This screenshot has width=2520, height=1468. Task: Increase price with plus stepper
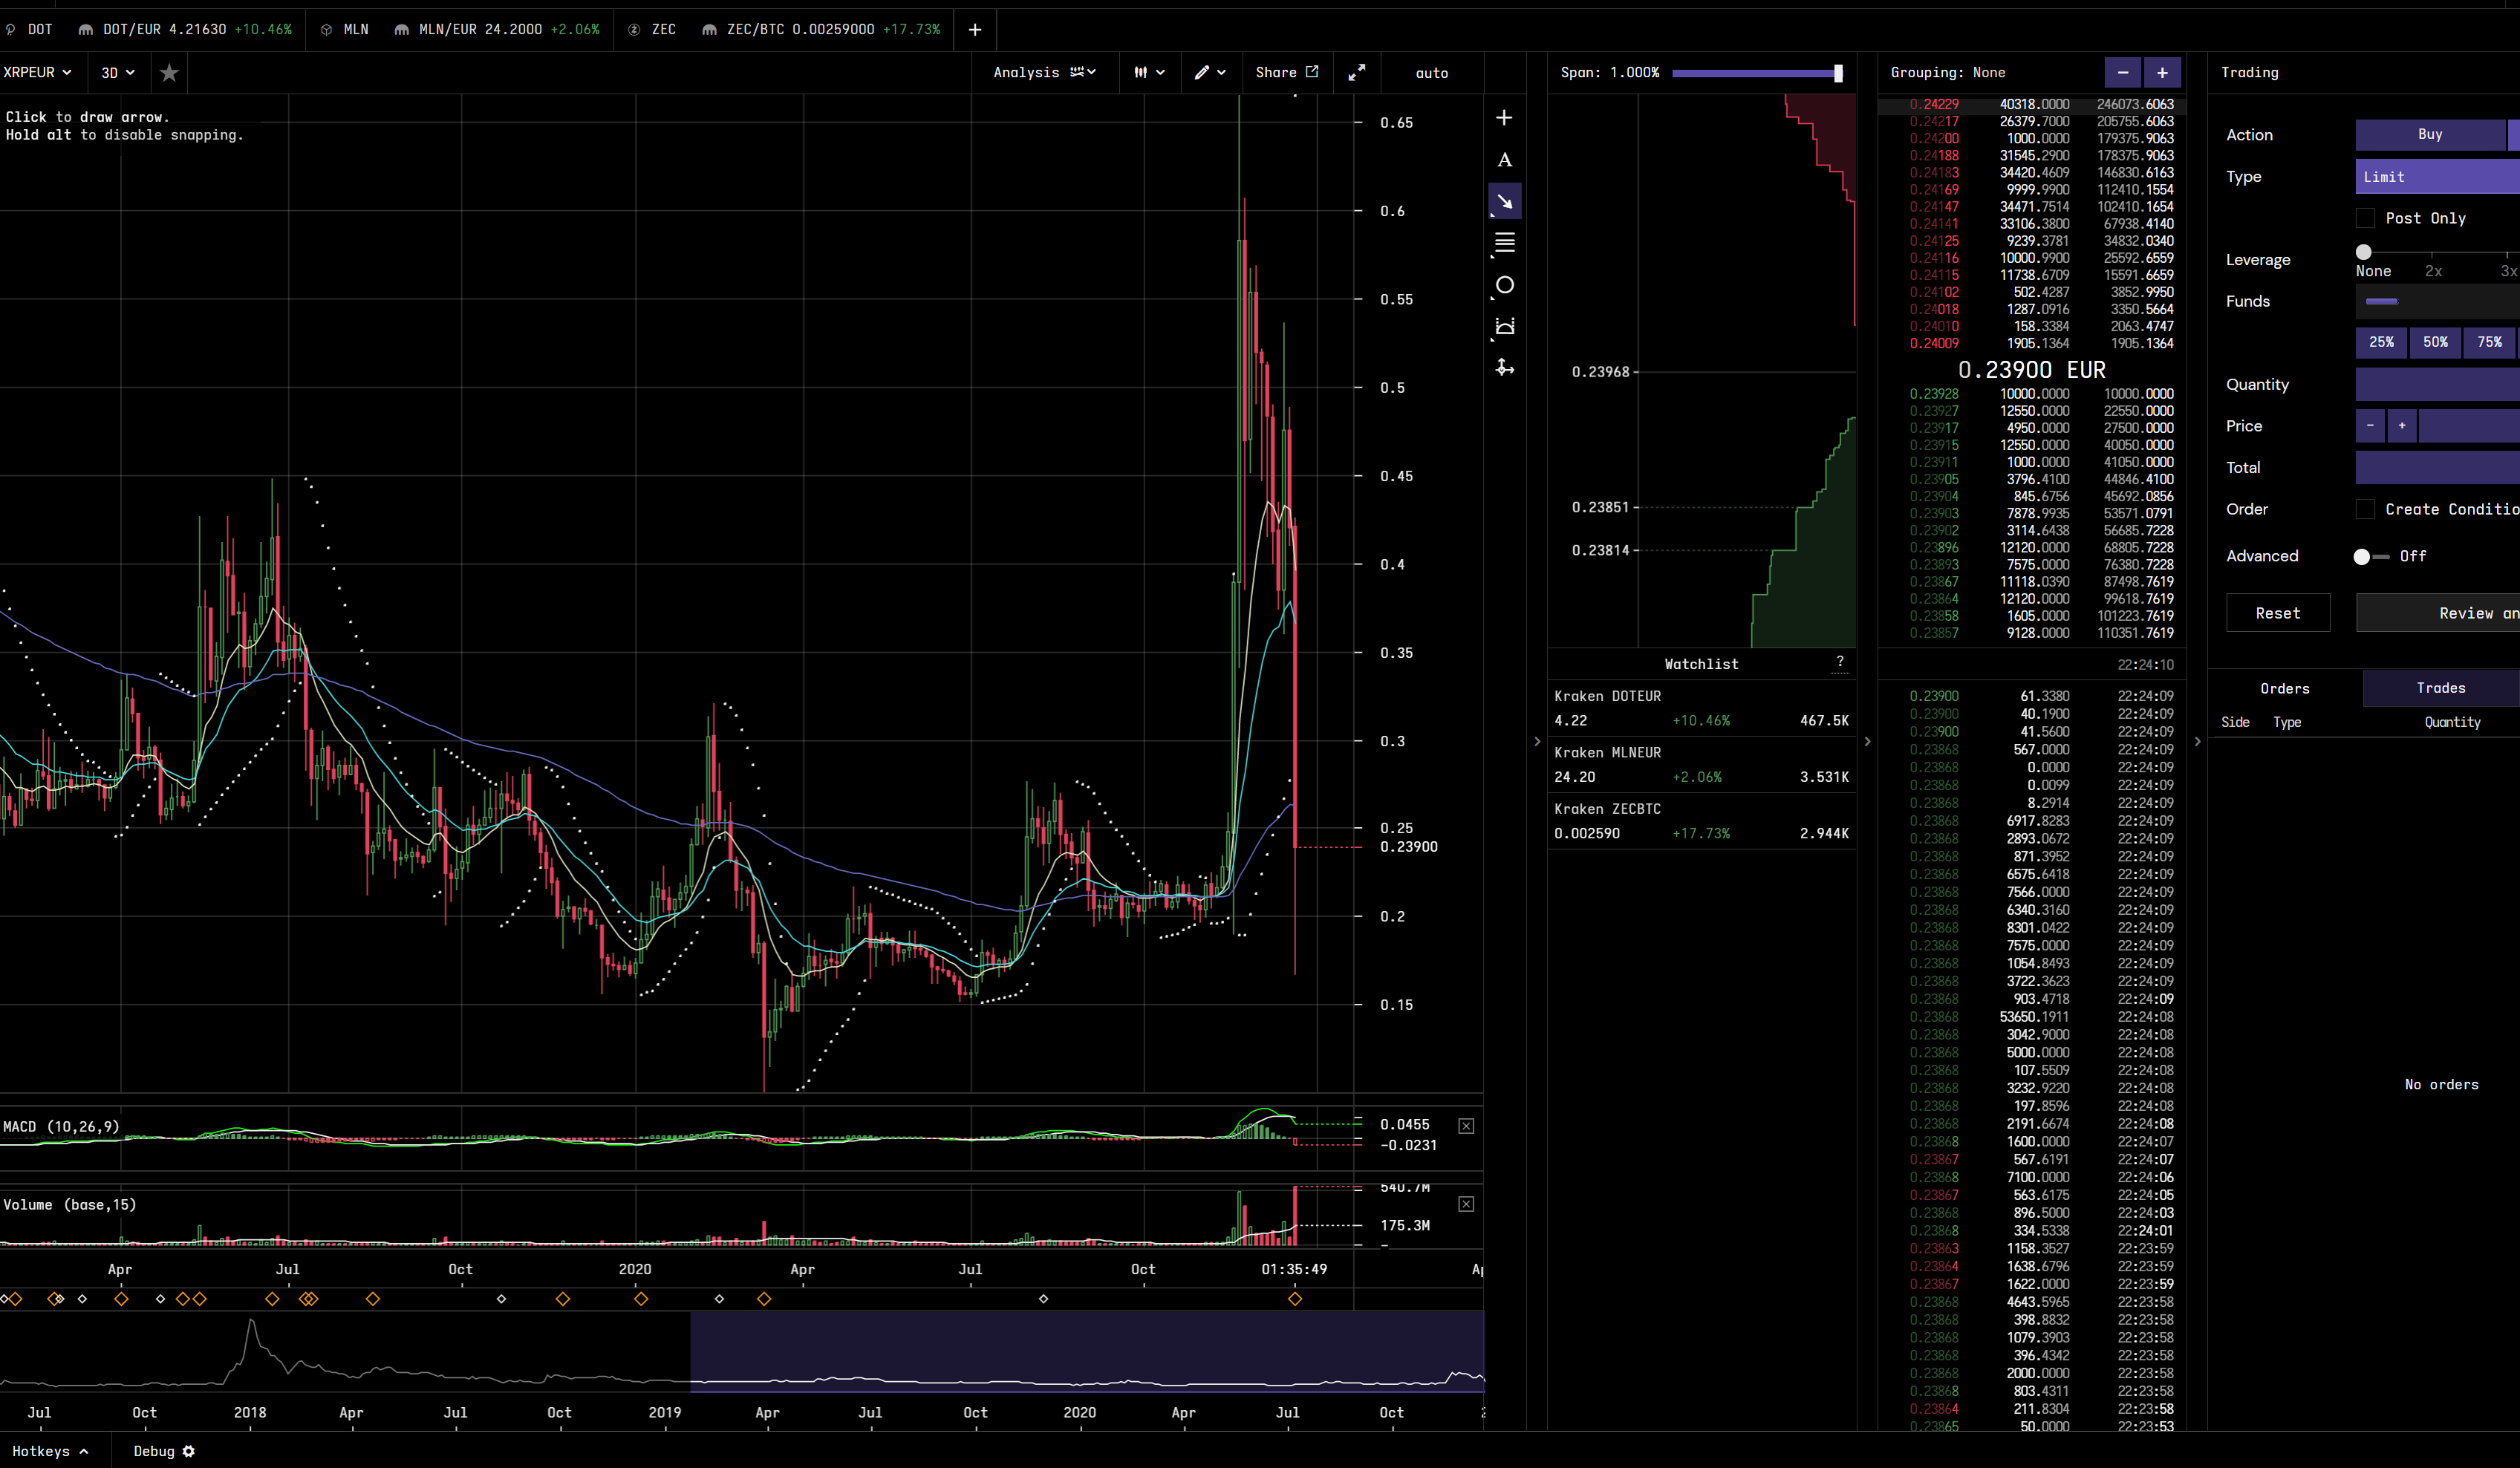[x=2402, y=426]
